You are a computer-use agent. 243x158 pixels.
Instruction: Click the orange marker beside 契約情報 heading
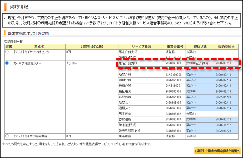5,7
